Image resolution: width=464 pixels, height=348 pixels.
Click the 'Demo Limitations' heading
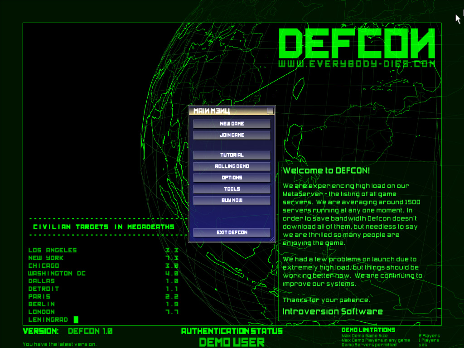[x=368, y=330]
